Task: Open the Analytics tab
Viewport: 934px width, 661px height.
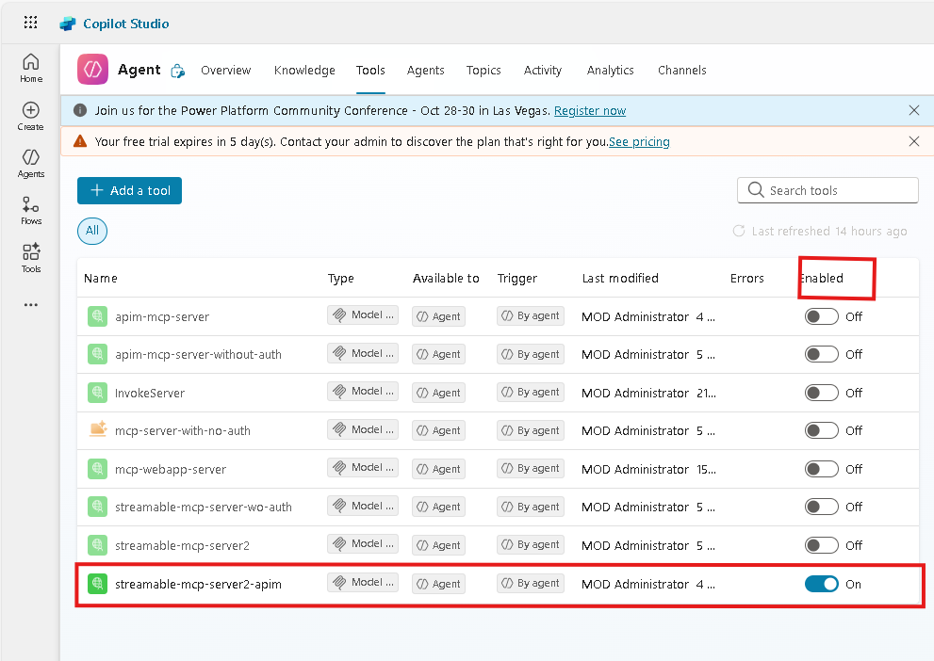Action: coord(610,71)
